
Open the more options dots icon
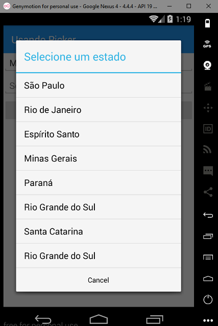click(208, 320)
